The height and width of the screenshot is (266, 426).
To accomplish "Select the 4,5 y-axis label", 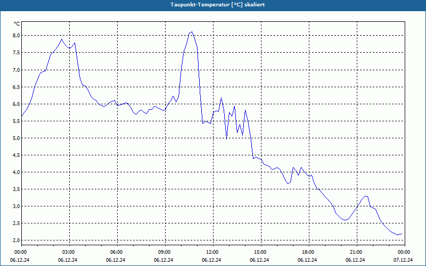I will [16, 155].
